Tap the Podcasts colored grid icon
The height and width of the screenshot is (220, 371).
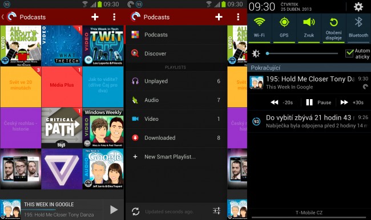[135, 35]
